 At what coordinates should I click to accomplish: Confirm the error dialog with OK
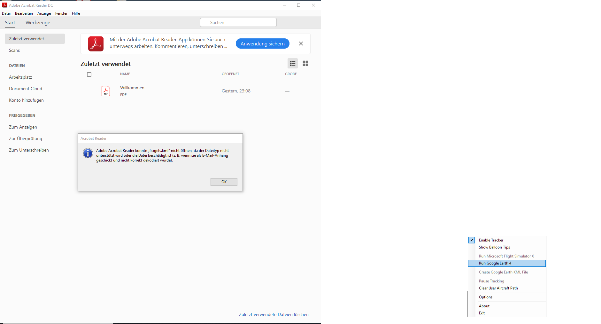pos(224,182)
